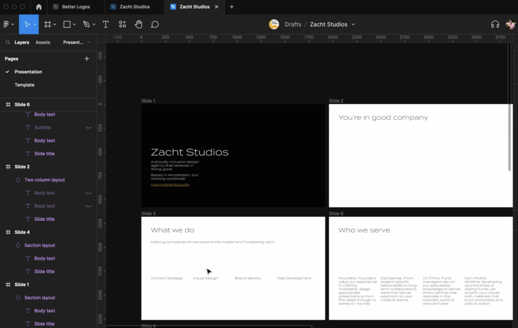Viewport: 518px width, 328px height.
Task: Click the Drafts breadcrumb link
Action: 292,25
